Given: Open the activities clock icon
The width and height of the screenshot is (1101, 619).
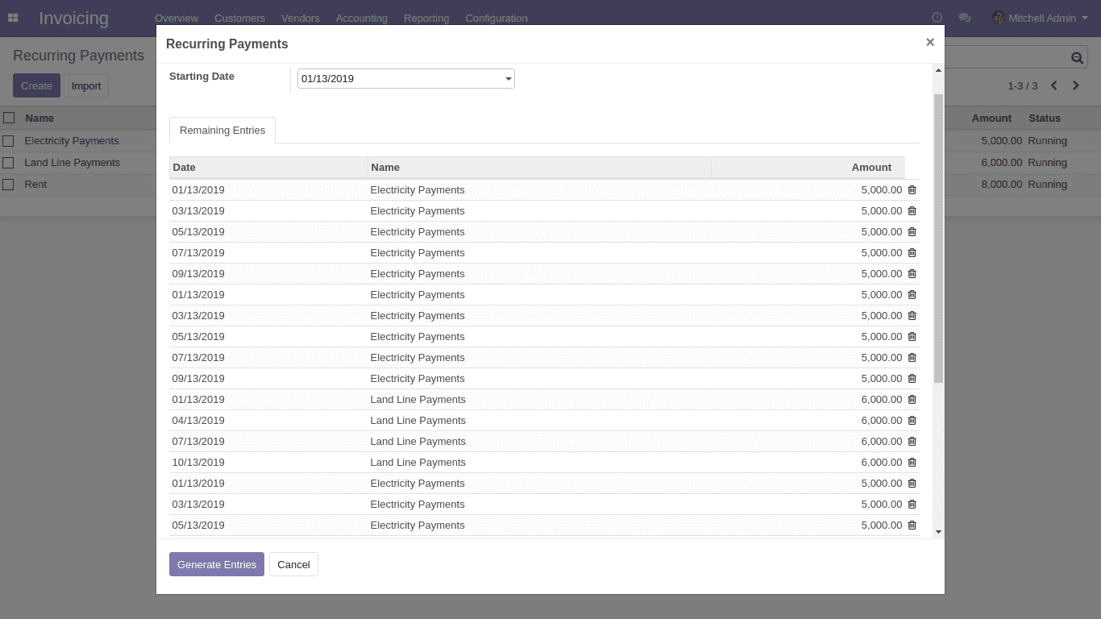Looking at the screenshot, I should [x=937, y=18].
